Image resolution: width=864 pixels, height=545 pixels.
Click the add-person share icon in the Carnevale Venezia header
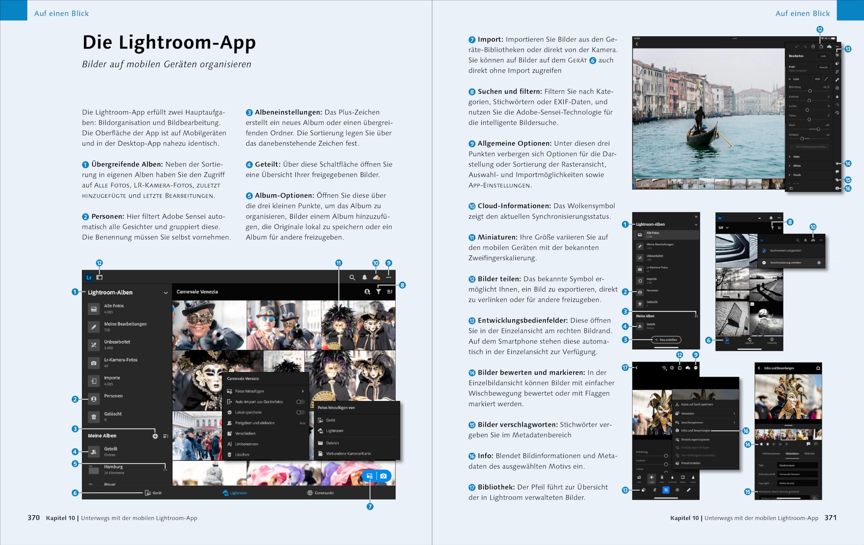(368, 292)
